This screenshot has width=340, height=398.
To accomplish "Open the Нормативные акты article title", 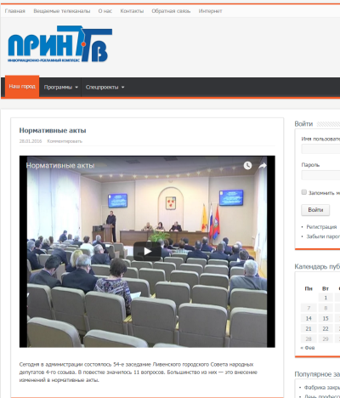I will coord(53,130).
